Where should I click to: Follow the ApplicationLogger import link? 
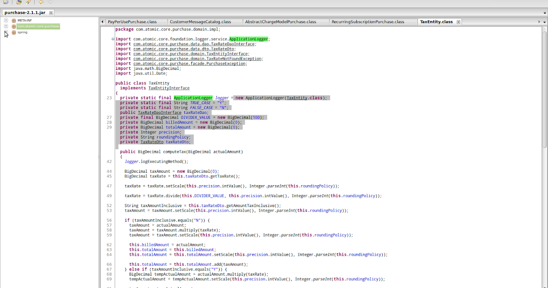249,39
